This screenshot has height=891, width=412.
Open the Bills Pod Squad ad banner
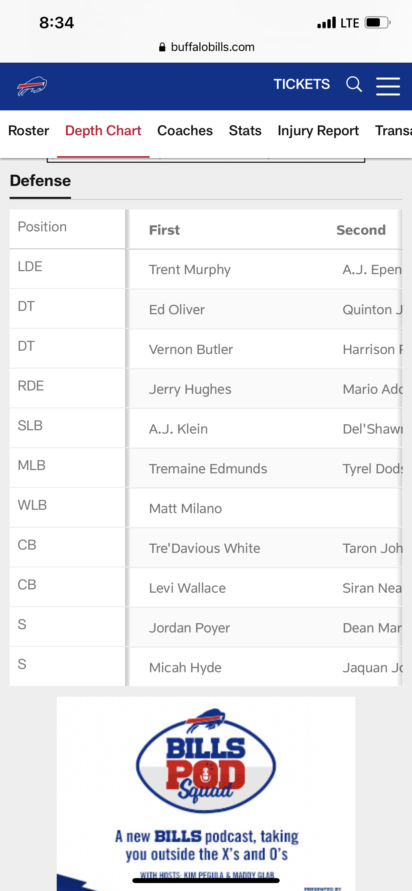click(206, 794)
